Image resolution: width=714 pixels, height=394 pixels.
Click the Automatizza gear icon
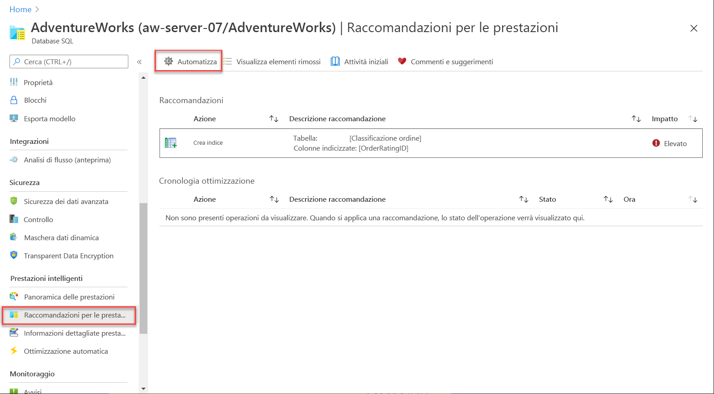tap(169, 61)
